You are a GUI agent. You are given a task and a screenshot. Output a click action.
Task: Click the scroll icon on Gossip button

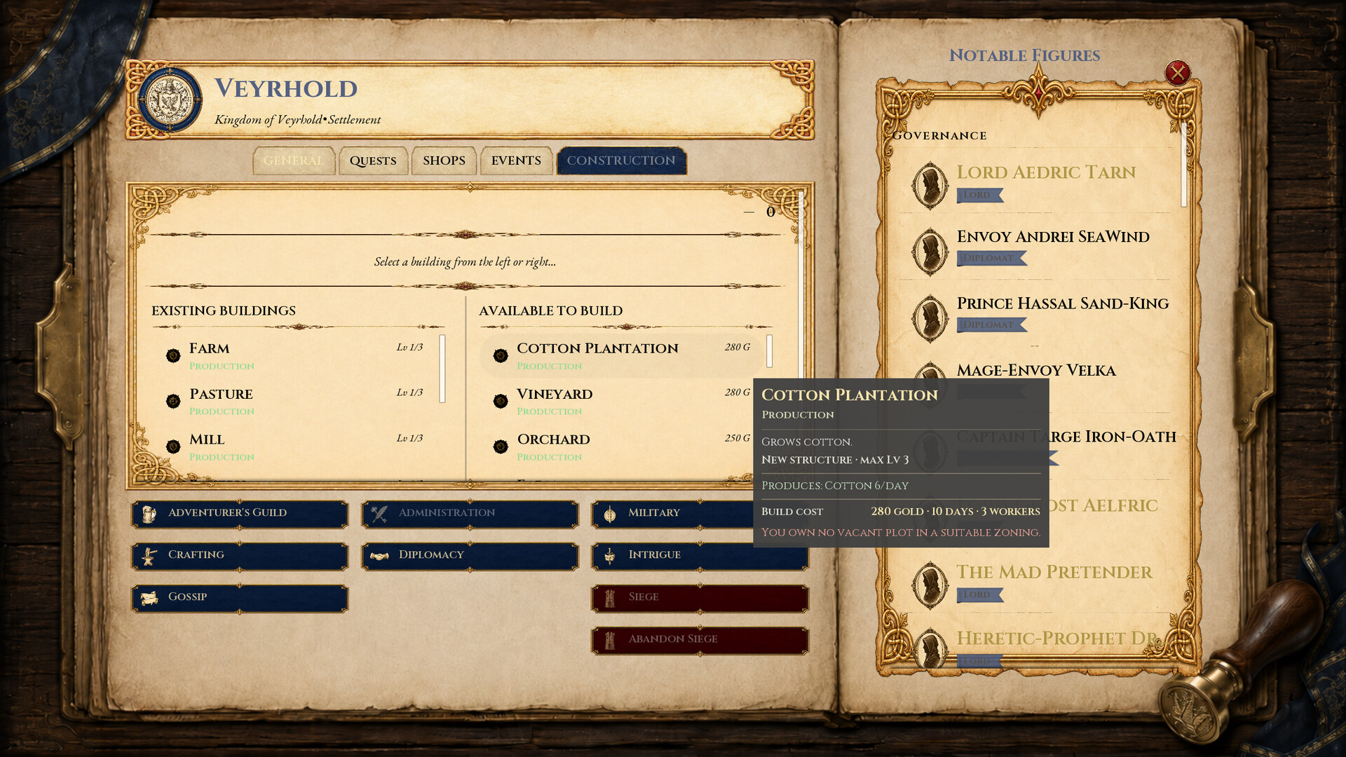pyautogui.click(x=149, y=598)
